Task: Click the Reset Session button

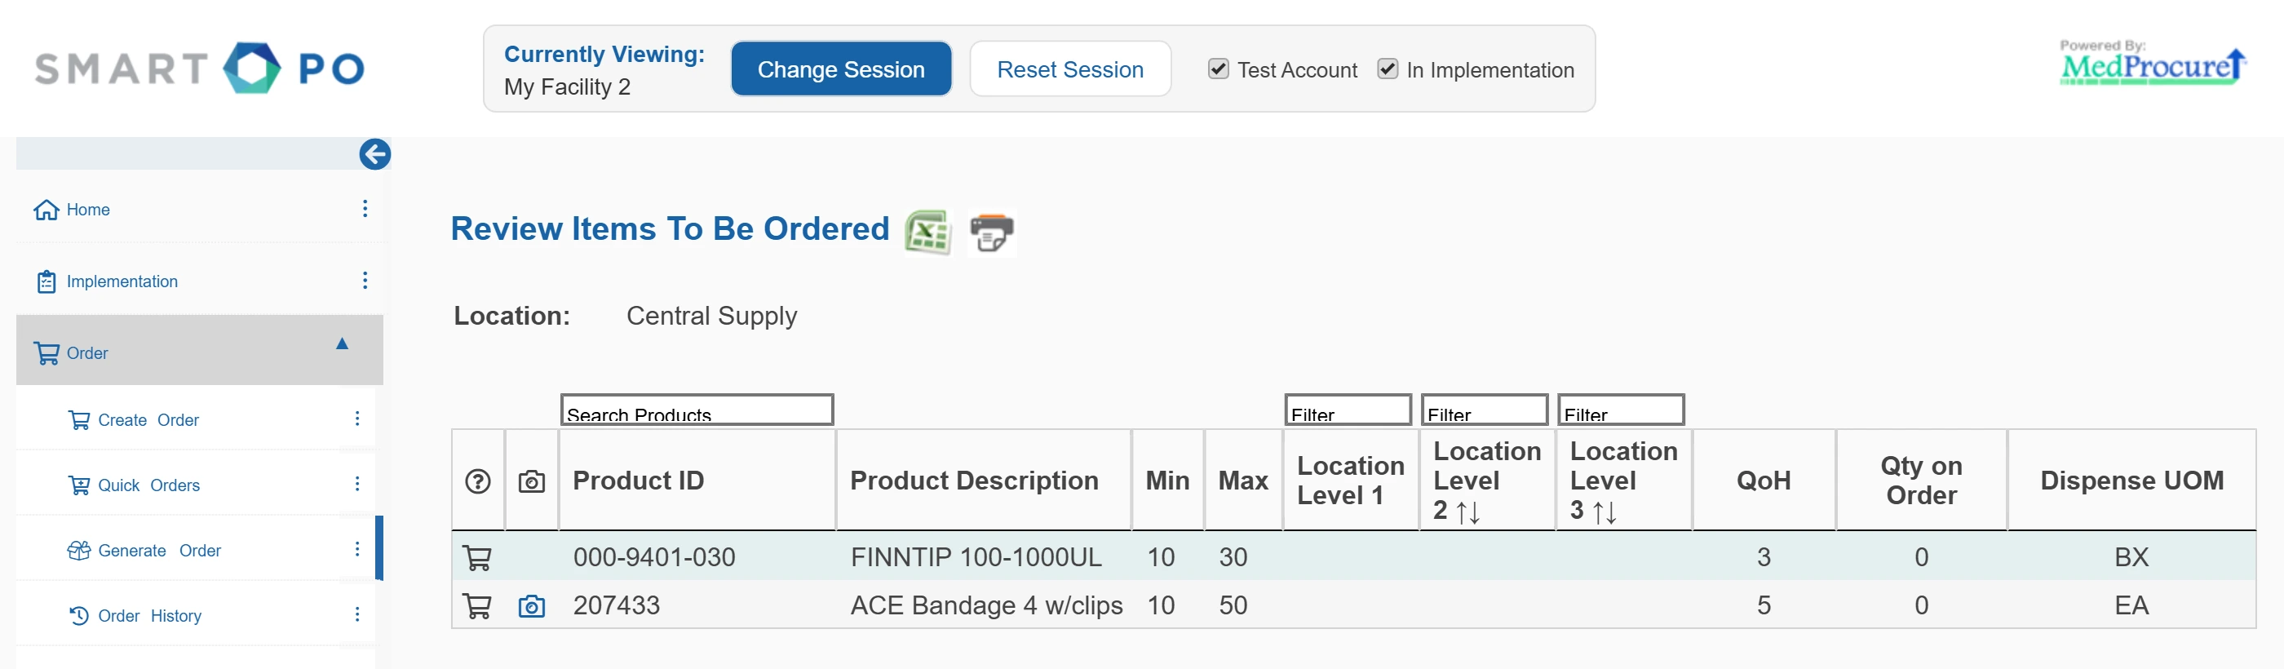Action: pos(1070,69)
